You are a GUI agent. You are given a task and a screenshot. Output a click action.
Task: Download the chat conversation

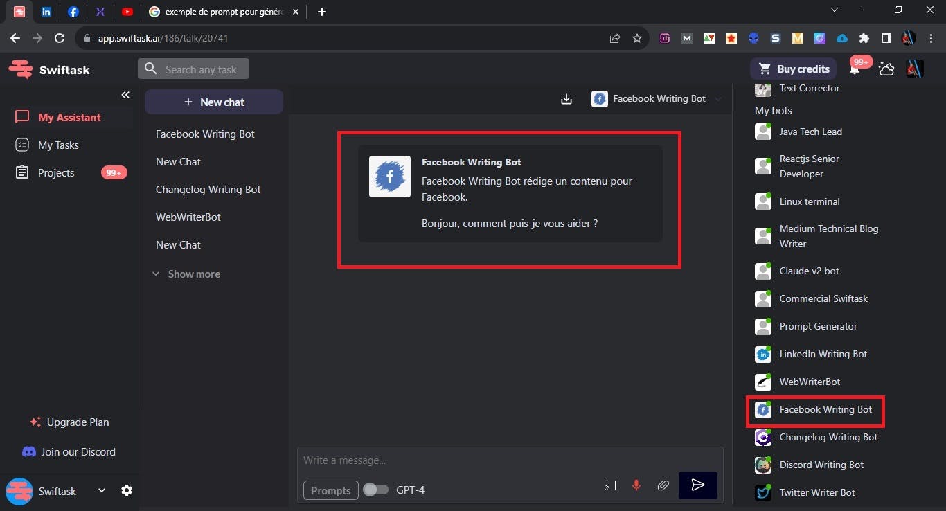click(566, 99)
